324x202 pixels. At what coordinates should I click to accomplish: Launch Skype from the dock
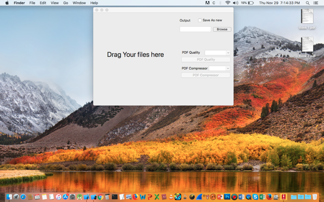255,197
